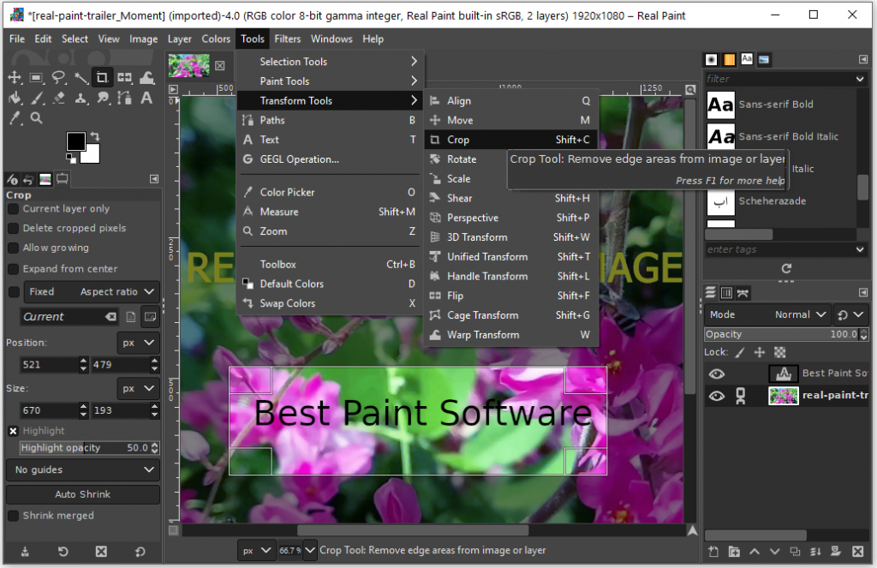The height and width of the screenshot is (568, 877).
Task: Enable the Delete cropped pixels checkbox
Action: click(14, 228)
